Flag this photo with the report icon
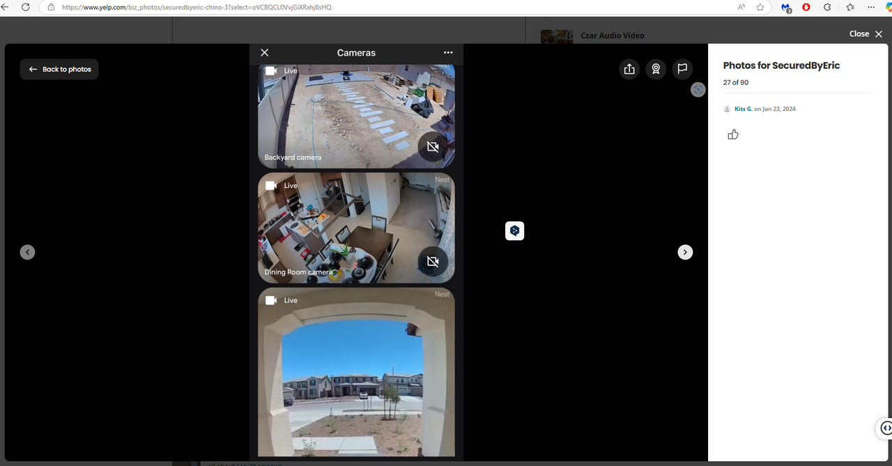Image resolution: width=892 pixels, height=466 pixels. pos(682,69)
